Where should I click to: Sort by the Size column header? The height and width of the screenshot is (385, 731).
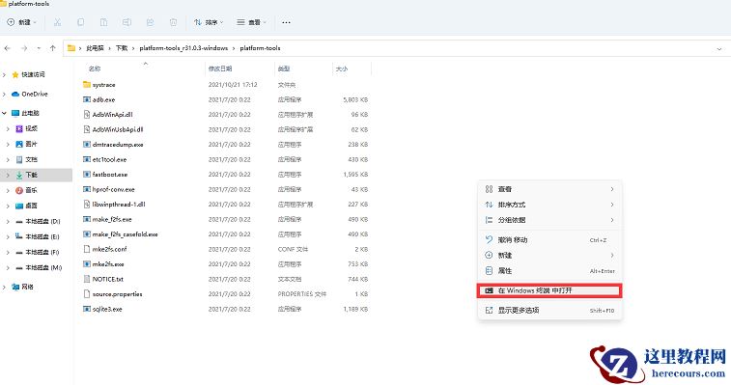(342, 69)
